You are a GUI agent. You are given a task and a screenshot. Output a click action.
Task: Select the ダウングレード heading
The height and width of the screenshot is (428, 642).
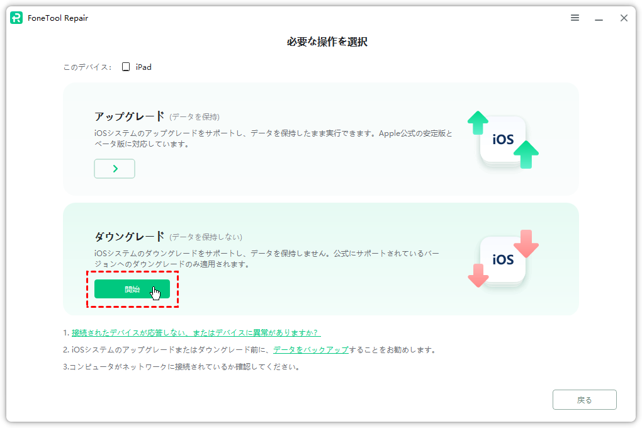click(x=129, y=237)
